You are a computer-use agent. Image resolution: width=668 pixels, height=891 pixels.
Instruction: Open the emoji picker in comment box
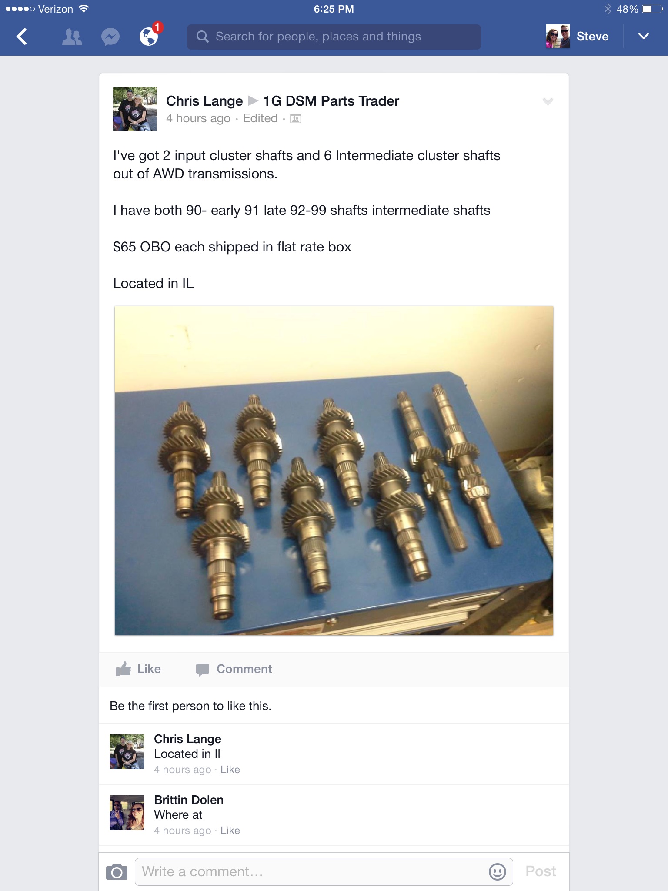497,871
